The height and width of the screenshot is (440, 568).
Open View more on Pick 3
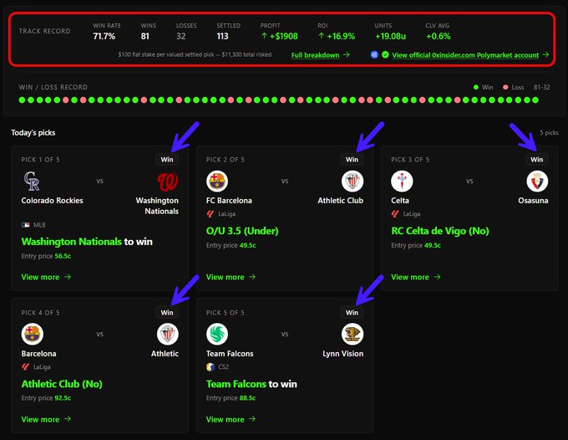click(x=416, y=277)
